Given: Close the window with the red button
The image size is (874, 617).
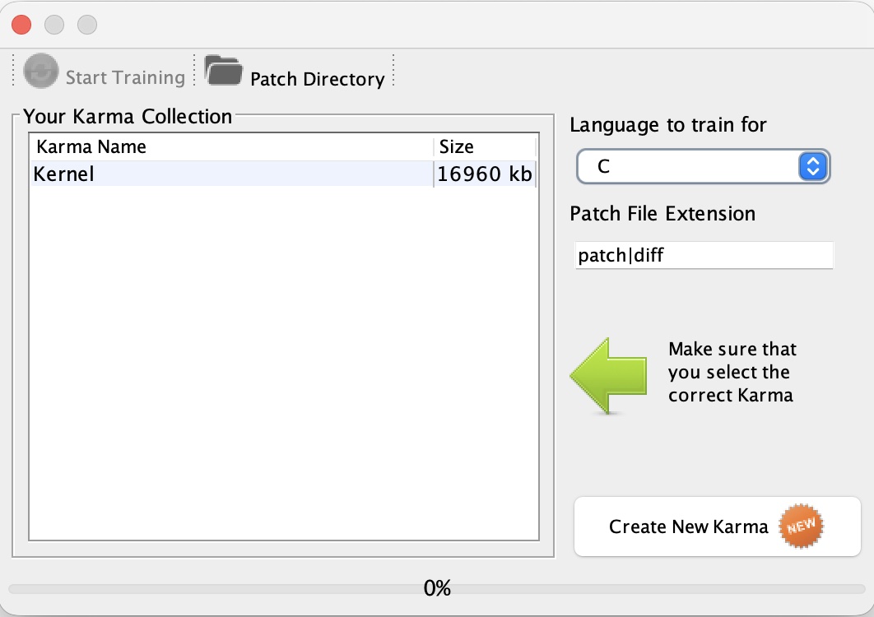Looking at the screenshot, I should [x=22, y=25].
